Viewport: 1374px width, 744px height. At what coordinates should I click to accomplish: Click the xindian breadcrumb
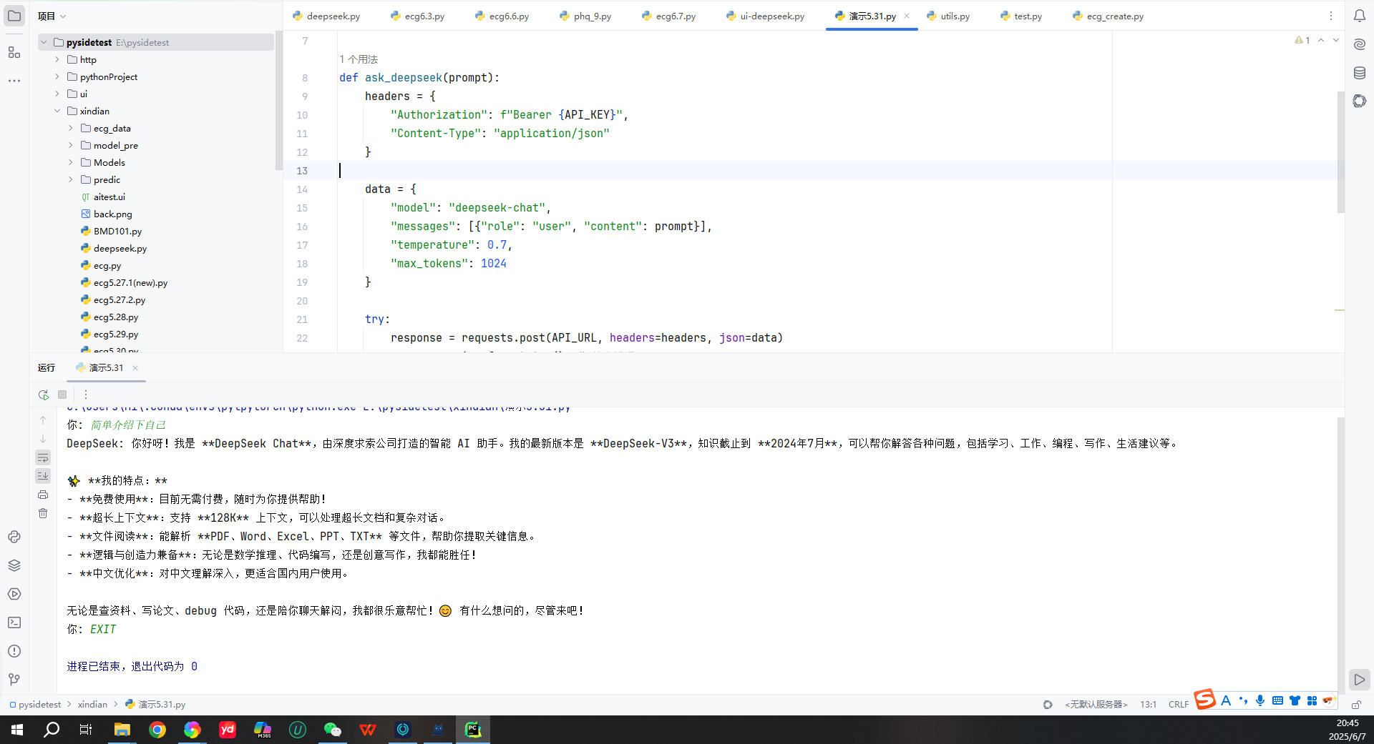click(92, 705)
